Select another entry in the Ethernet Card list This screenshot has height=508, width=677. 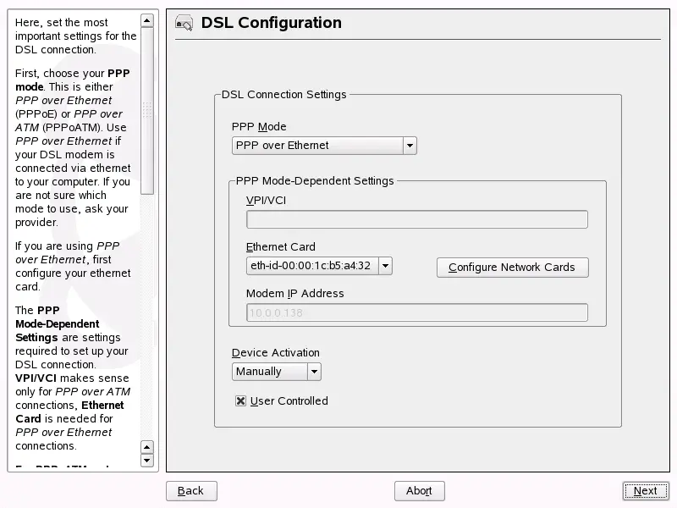[x=385, y=265]
